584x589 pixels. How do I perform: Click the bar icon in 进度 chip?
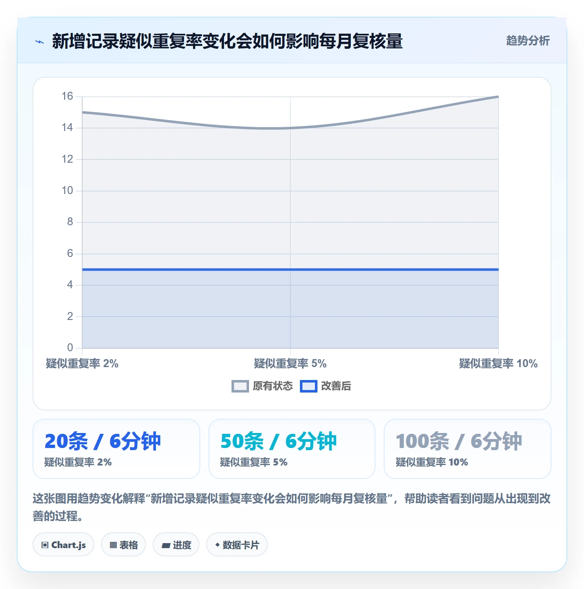click(166, 545)
